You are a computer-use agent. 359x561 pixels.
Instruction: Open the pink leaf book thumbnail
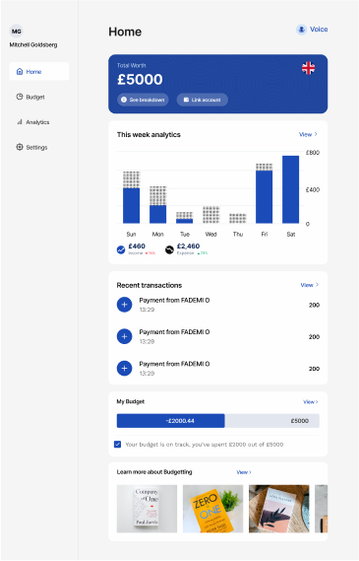279,509
